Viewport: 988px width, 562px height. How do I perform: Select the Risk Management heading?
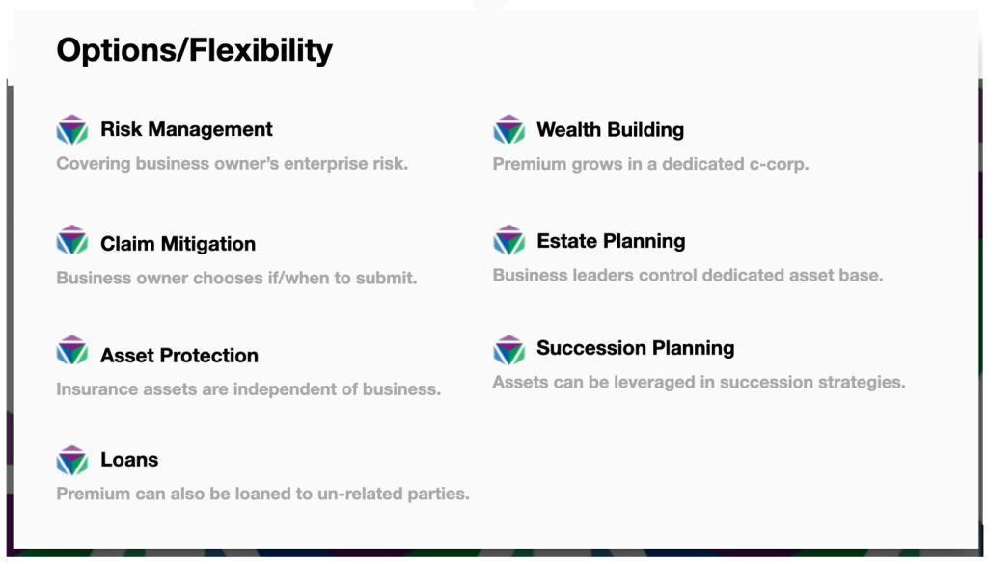pos(186,129)
